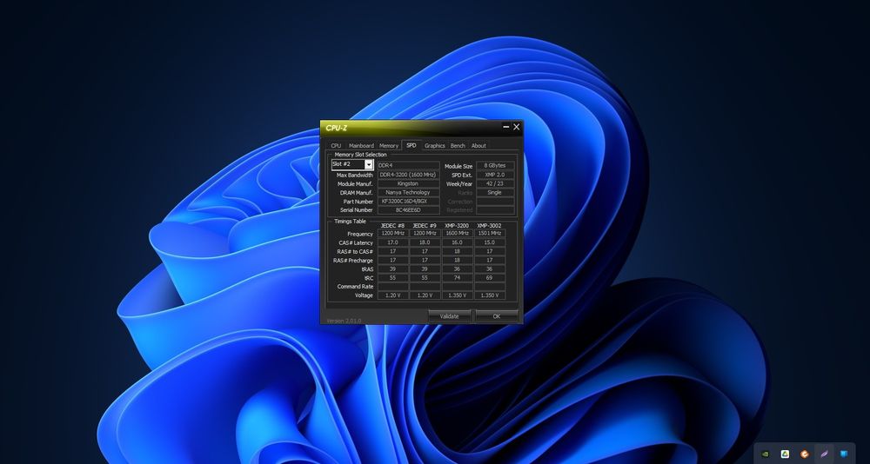Image resolution: width=870 pixels, height=464 pixels.
Task: Click the Validate button
Action: coord(450,316)
